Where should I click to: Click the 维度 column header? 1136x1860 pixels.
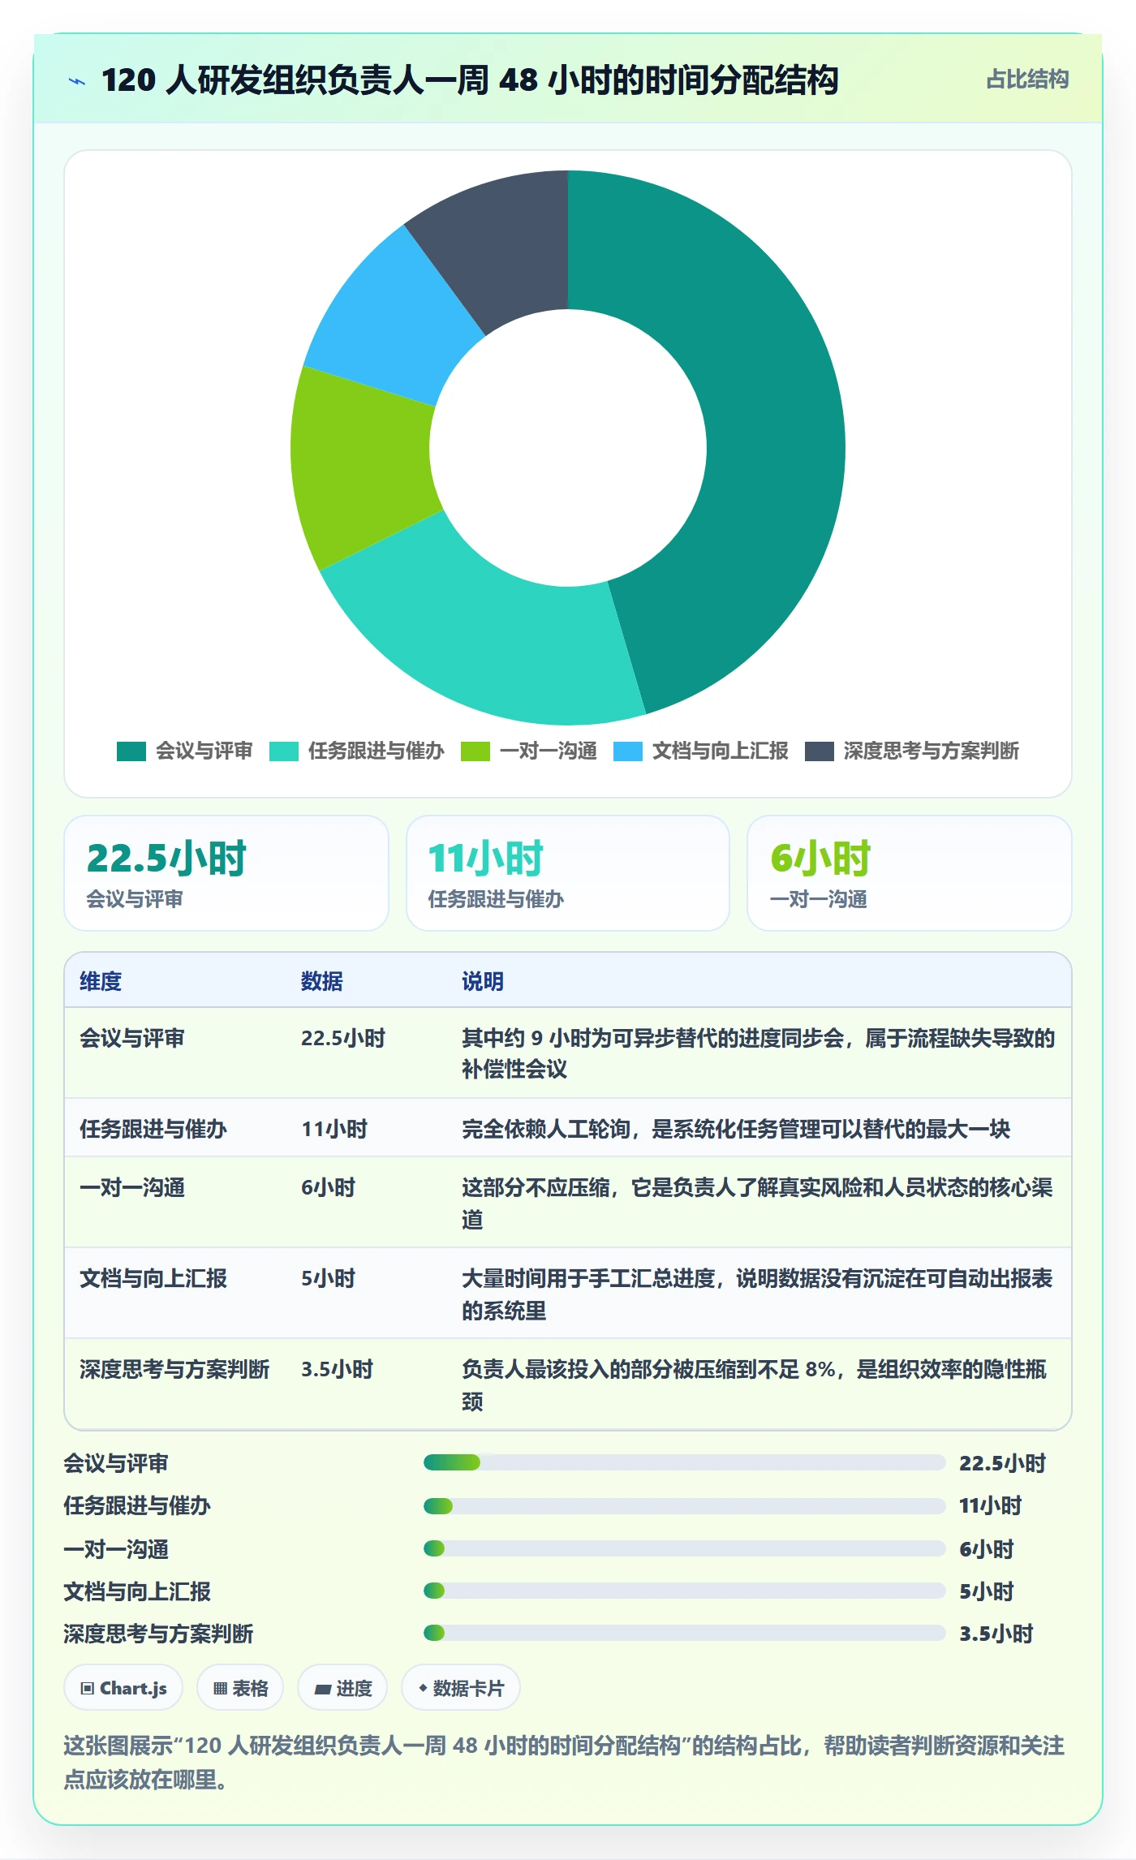[101, 981]
